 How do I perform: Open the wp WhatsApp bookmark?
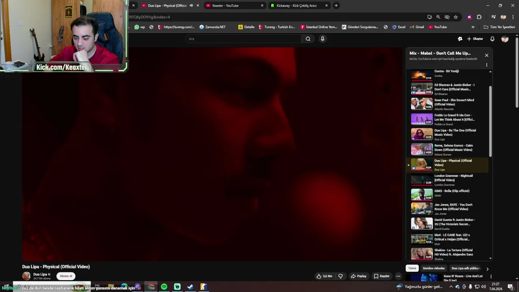point(140,27)
